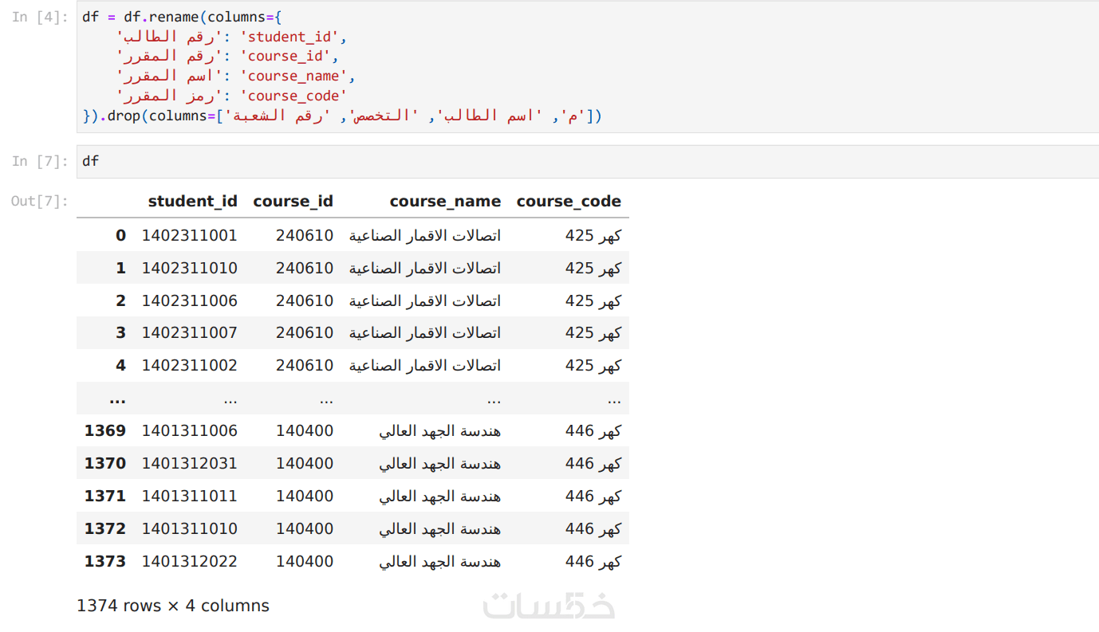Click student ID 1402311010

click(x=190, y=268)
